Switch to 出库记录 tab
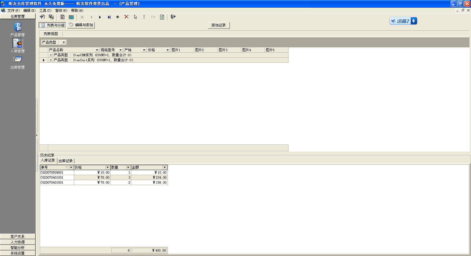 click(x=66, y=161)
